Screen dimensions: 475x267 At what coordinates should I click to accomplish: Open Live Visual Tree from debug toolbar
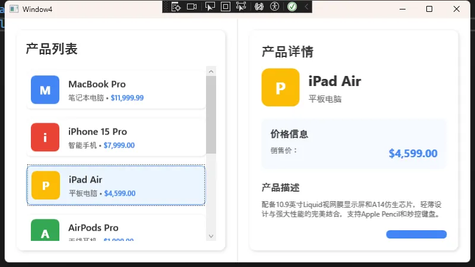[x=176, y=7]
